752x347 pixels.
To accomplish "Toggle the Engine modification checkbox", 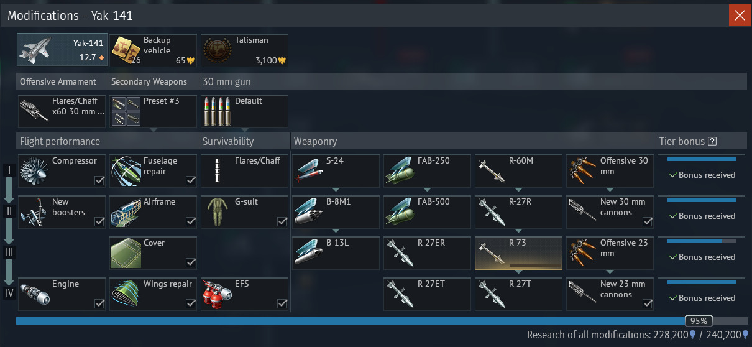I will point(99,303).
